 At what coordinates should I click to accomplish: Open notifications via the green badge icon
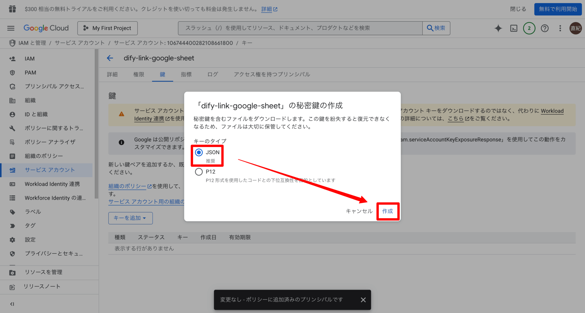tap(529, 28)
